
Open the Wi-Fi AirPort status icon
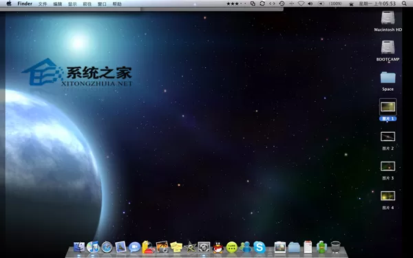tap(301, 3)
